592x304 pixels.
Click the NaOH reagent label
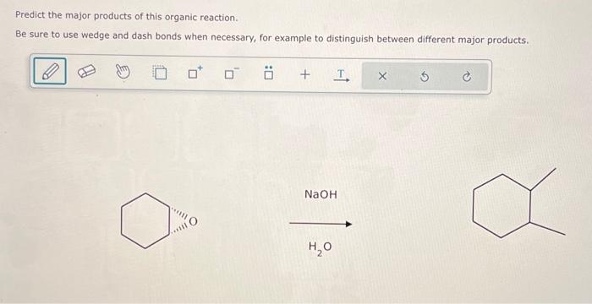coord(321,194)
